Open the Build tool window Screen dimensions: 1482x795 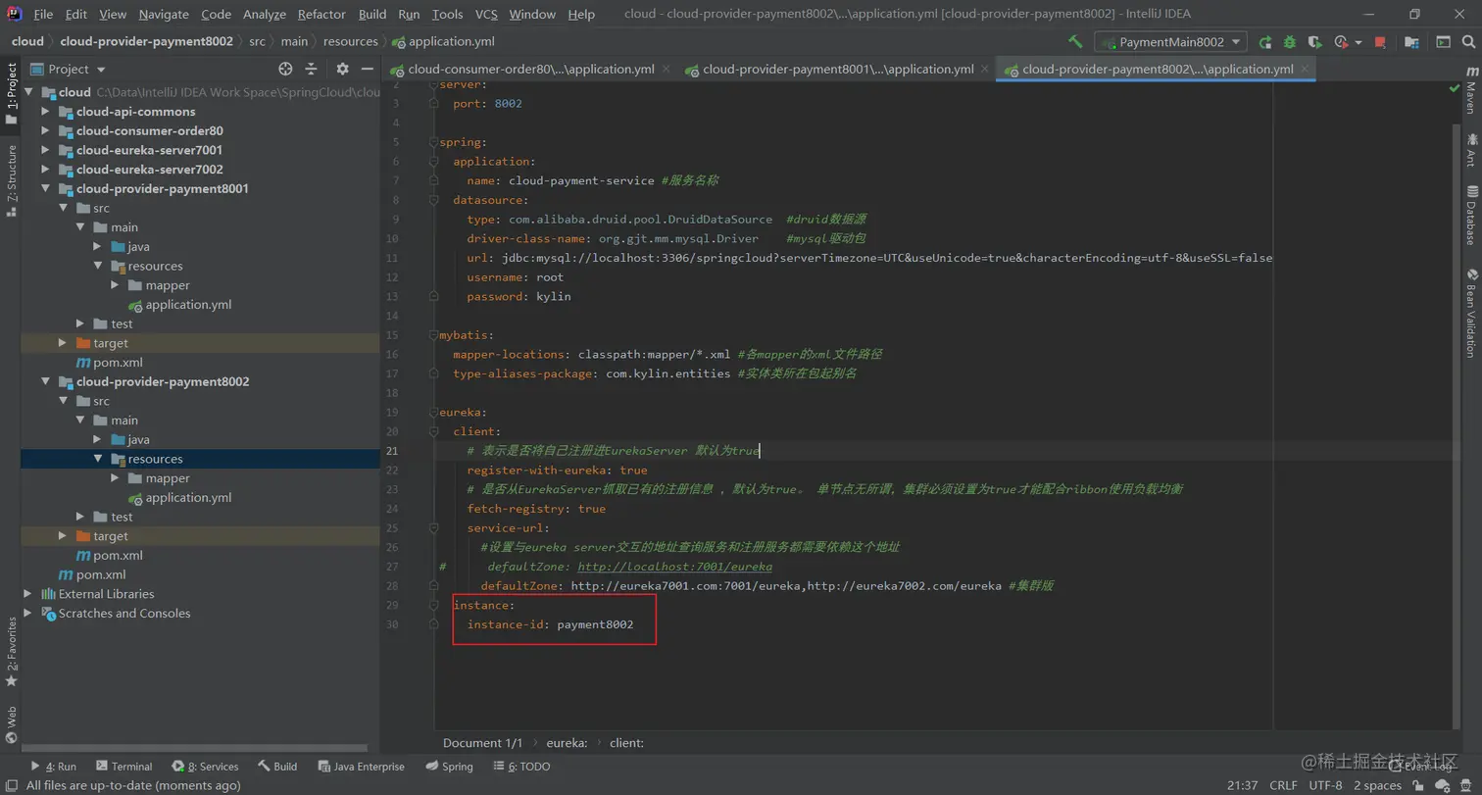tap(277, 767)
